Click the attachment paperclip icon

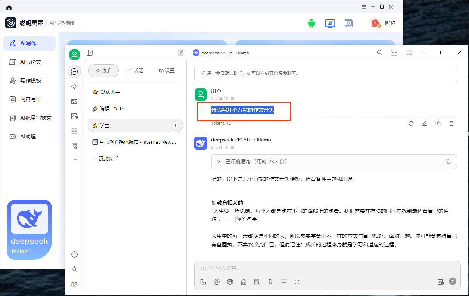(x=270, y=282)
